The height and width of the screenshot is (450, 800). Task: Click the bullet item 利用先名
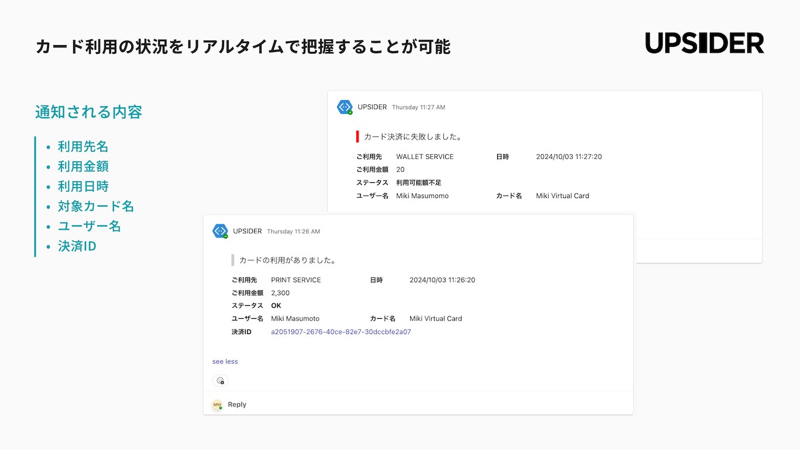83,146
